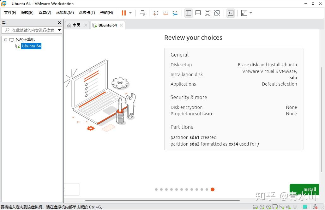Click the 'Disk encryption' label
The height and width of the screenshot is (210, 325).
pos(187,107)
